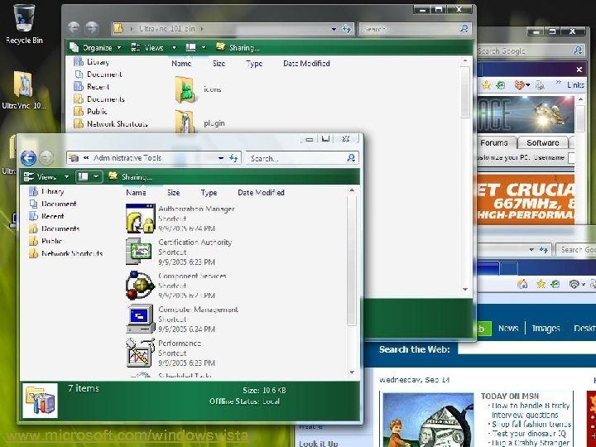596x447 pixels.
Task: Click print icon in upper browser toolbar
Action: 540,85
